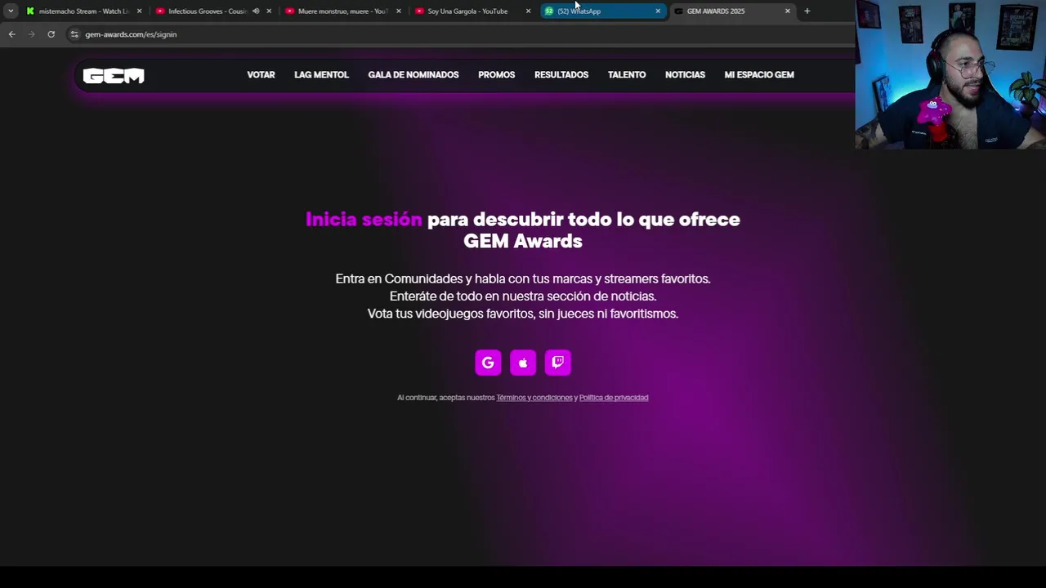
Task: Open the NOTICIAS navigation item
Action: tap(685, 75)
